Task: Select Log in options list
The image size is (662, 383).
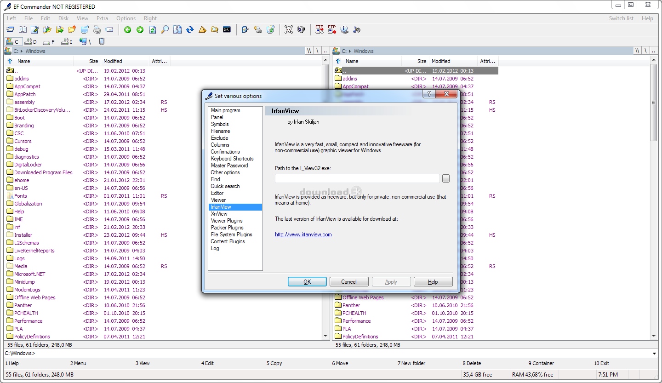Action: tap(215, 248)
